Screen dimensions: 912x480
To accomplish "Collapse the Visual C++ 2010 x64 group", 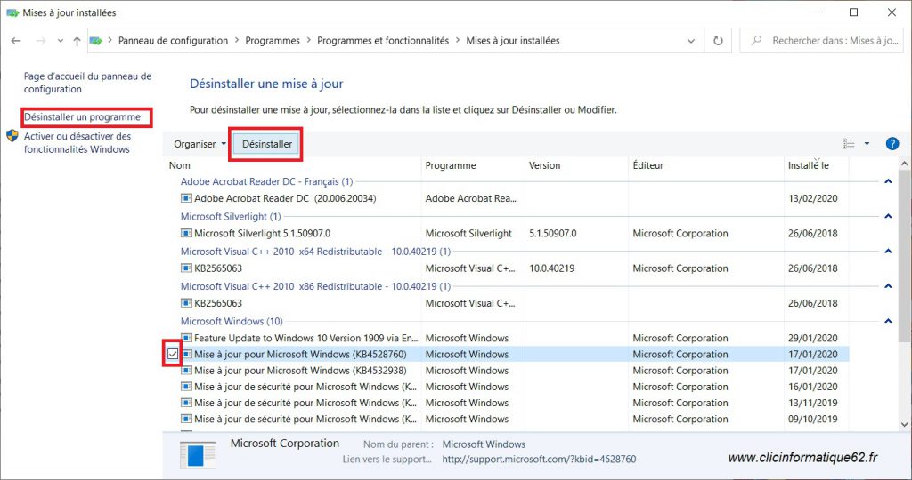I will coord(888,252).
